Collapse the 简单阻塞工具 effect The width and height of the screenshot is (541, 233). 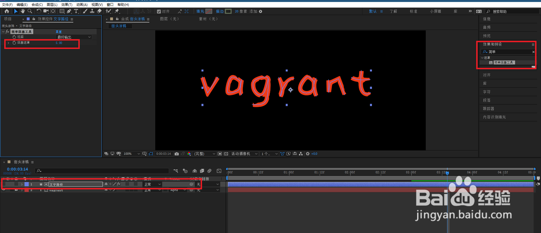(x=3, y=32)
